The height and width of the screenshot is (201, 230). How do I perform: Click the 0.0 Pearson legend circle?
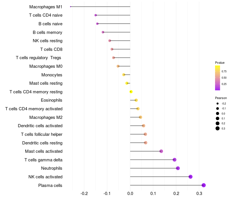(218, 114)
